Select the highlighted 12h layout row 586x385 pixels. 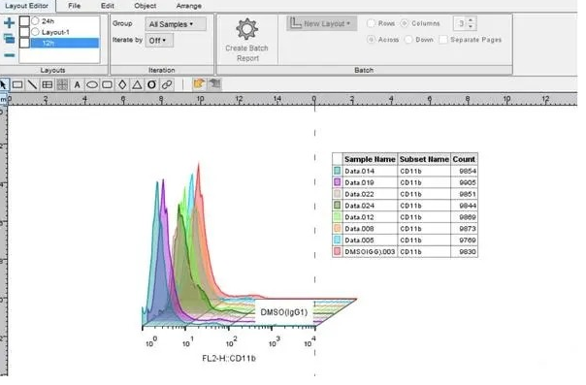(65, 43)
